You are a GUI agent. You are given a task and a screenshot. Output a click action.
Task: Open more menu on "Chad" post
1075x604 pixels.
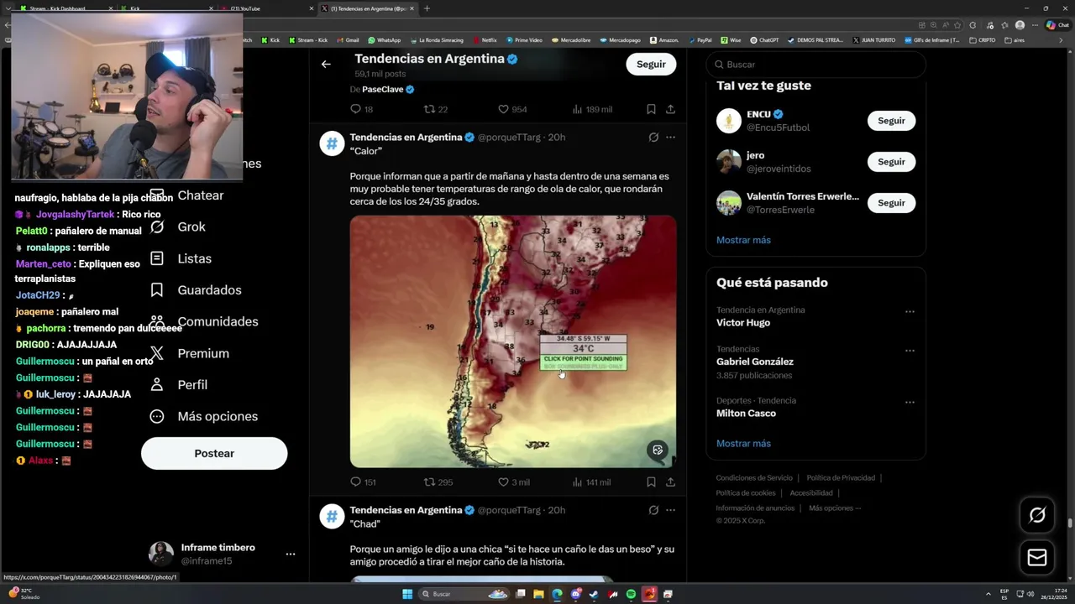pos(670,510)
